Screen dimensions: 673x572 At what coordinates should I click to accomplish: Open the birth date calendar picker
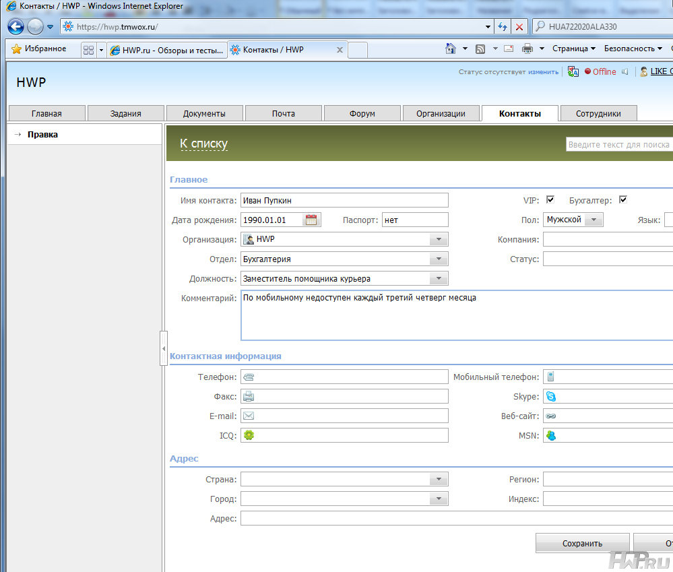pyautogui.click(x=311, y=220)
